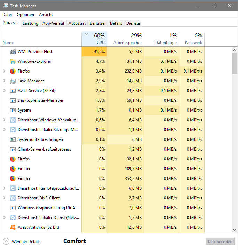
Task: Select the Windows-Explorer process name
Action: [34, 61]
